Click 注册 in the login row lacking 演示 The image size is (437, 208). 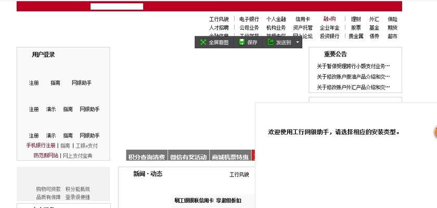34,83
